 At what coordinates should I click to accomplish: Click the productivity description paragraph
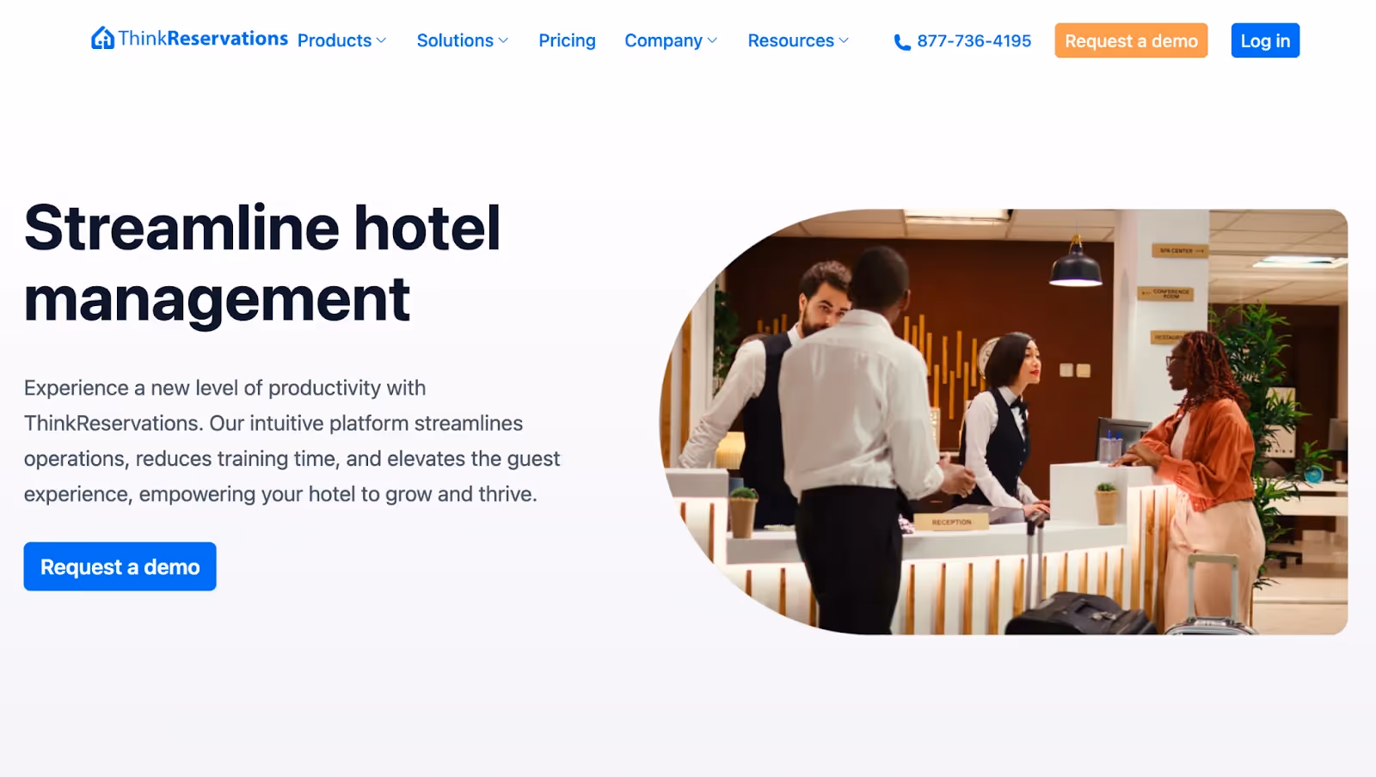292,441
